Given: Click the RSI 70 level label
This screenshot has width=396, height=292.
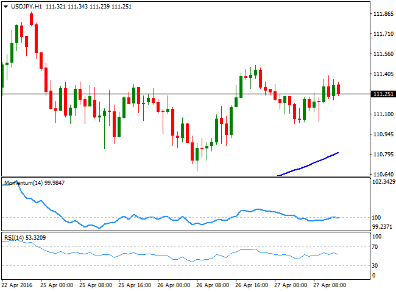Looking at the screenshot, I should [x=375, y=247].
